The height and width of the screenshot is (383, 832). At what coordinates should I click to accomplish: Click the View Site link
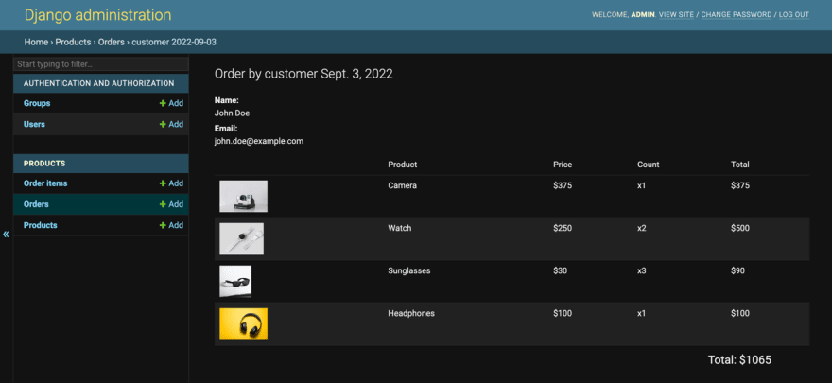(676, 15)
